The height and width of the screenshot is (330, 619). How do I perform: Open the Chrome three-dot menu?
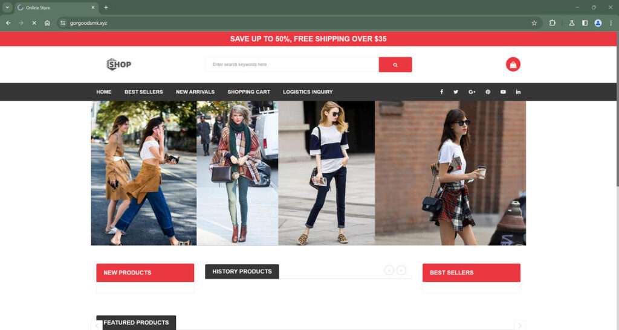[x=611, y=23]
